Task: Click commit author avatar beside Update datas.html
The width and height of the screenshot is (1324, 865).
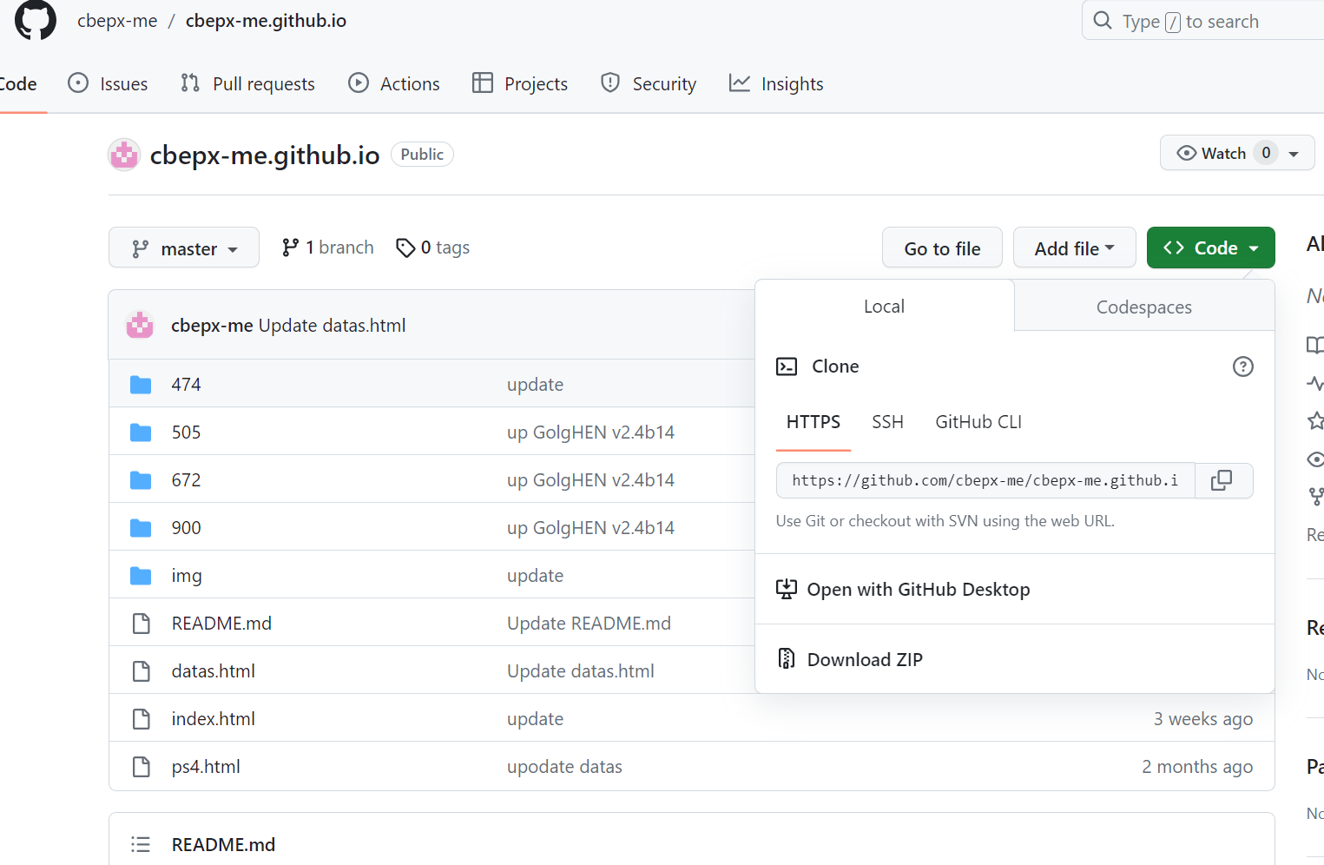Action: (x=140, y=326)
